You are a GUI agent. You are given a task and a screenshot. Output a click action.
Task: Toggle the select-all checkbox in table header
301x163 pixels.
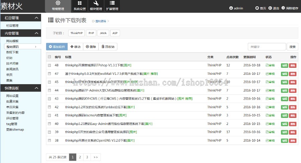[x=49, y=56]
